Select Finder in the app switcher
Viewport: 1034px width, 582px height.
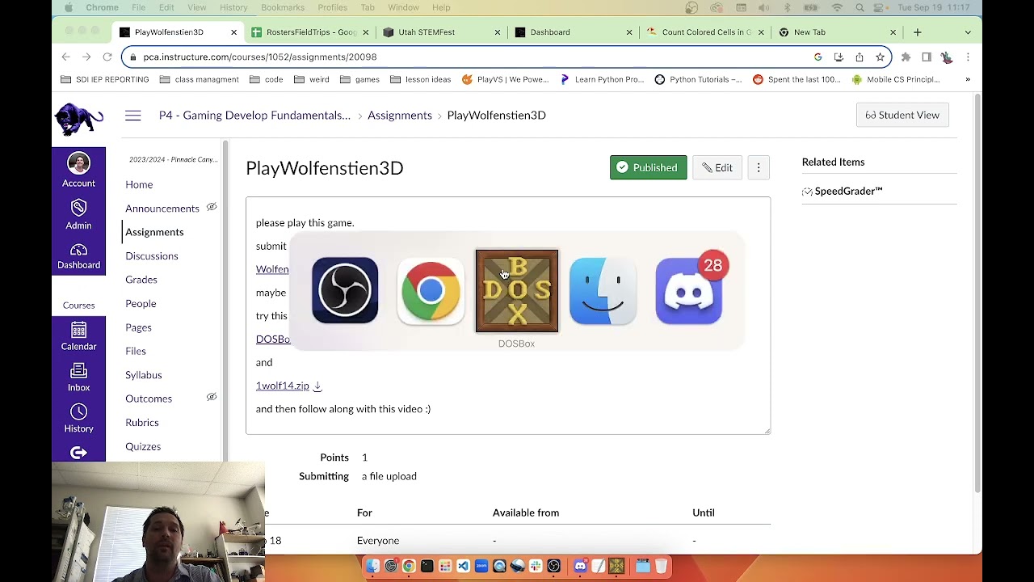pos(603,291)
